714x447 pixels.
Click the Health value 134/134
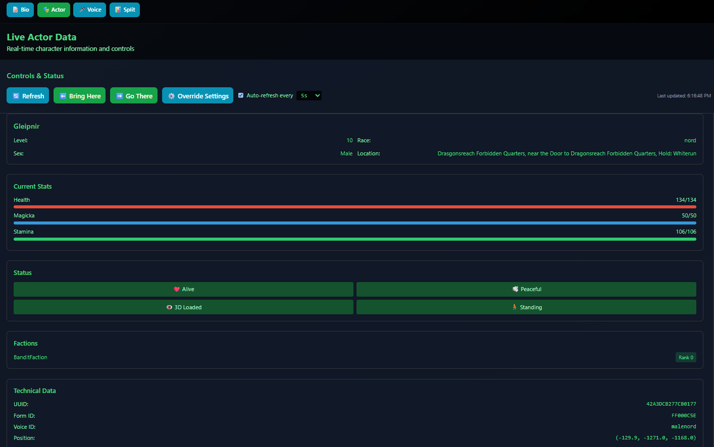[x=686, y=200]
